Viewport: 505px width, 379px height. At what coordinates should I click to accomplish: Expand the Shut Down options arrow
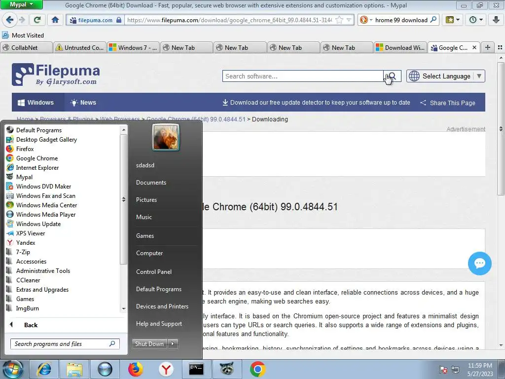tap(173, 344)
